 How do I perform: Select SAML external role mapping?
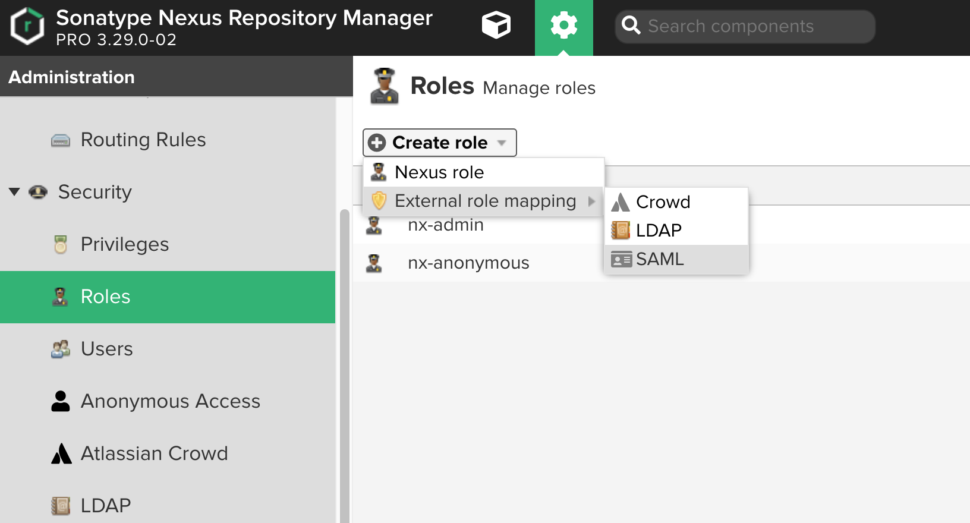(660, 260)
